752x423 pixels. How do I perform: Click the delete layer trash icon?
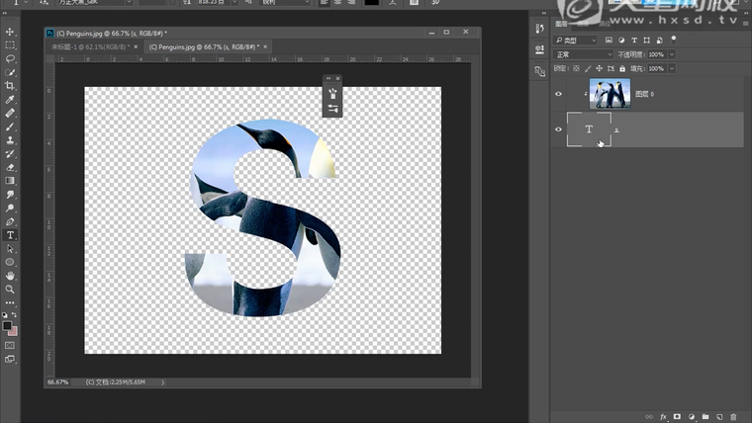pos(733,417)
